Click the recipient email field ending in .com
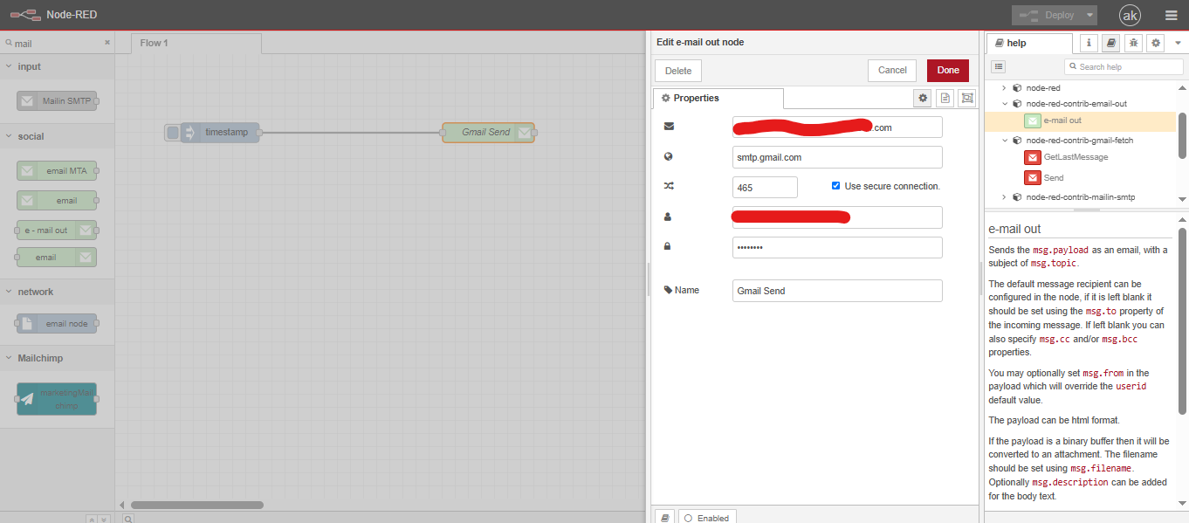The width and height of the screenshot is (1189, 523). tap(837, 127)
